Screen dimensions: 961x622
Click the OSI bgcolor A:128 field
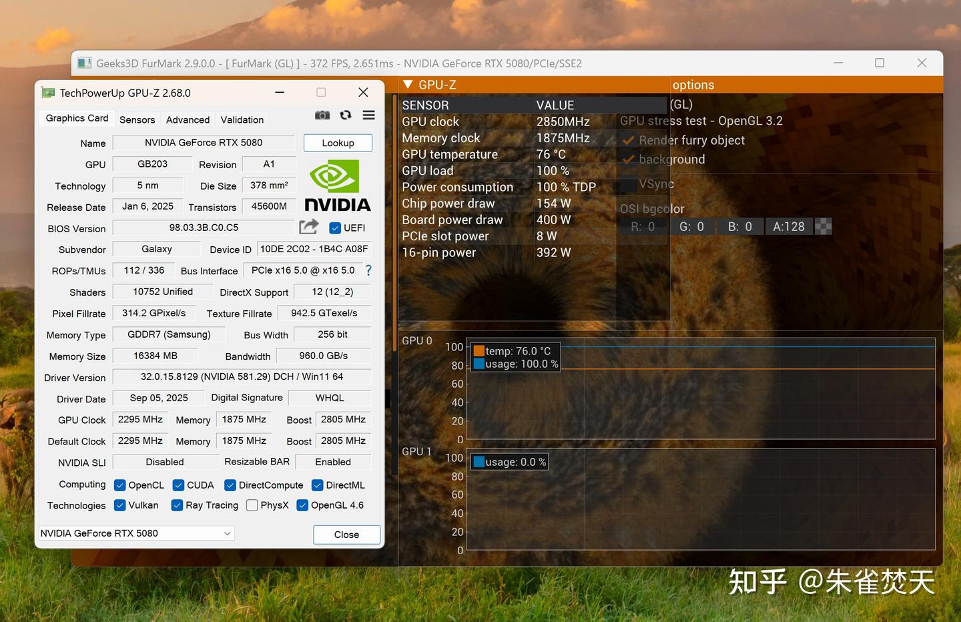(x=789, y=227)
